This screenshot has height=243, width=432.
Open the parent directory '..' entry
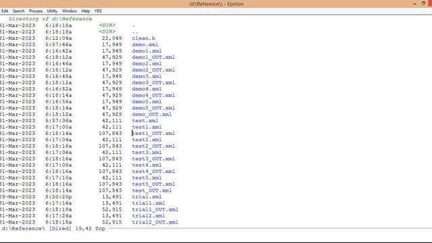click(x=135, y=32)
